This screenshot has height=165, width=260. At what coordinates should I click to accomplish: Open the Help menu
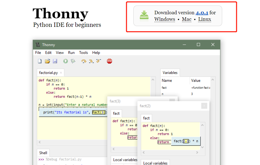pos(96,53)
